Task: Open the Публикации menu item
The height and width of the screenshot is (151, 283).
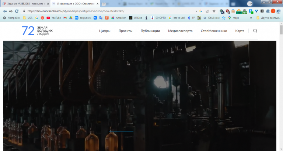Action: coord(150,31)
